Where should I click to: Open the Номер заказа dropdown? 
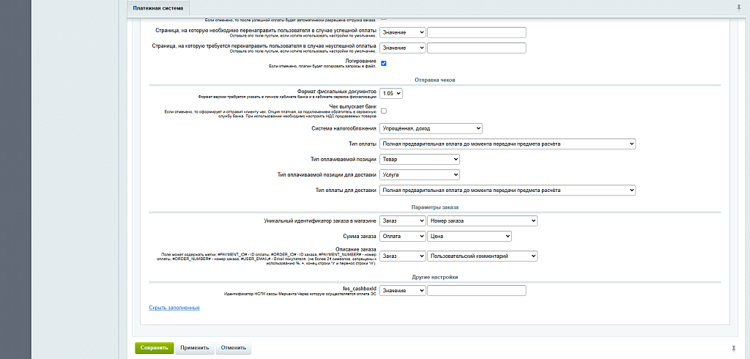coord(483,221)
